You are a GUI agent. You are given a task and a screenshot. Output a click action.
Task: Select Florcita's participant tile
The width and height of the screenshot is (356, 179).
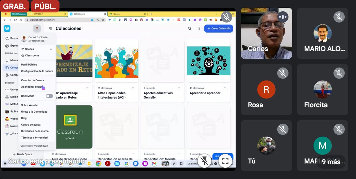[x=322, y=89]
